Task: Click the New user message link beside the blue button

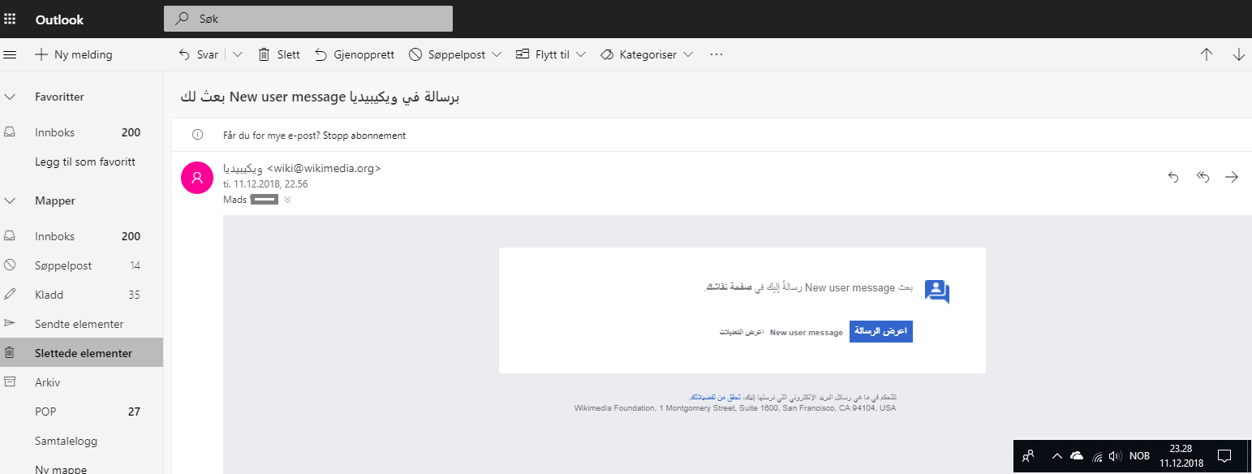Action: pyautogui.click(x=807, y=333)
